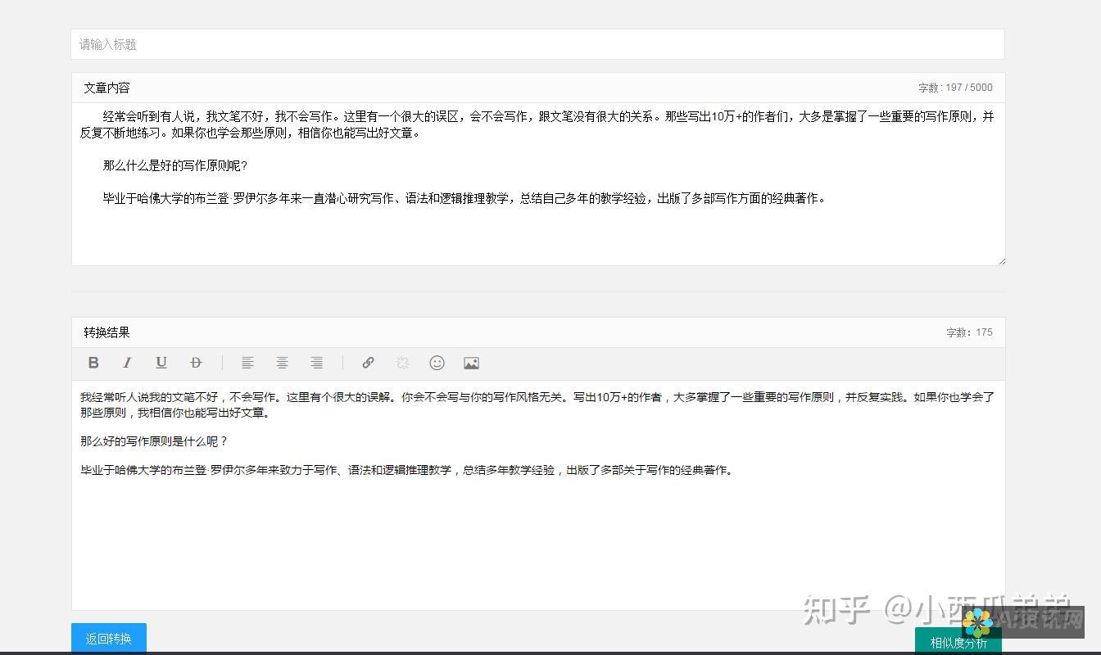This screenshot has height=655, width=1101.
Task: Insert an image into the result
Action: coord(471,363)
